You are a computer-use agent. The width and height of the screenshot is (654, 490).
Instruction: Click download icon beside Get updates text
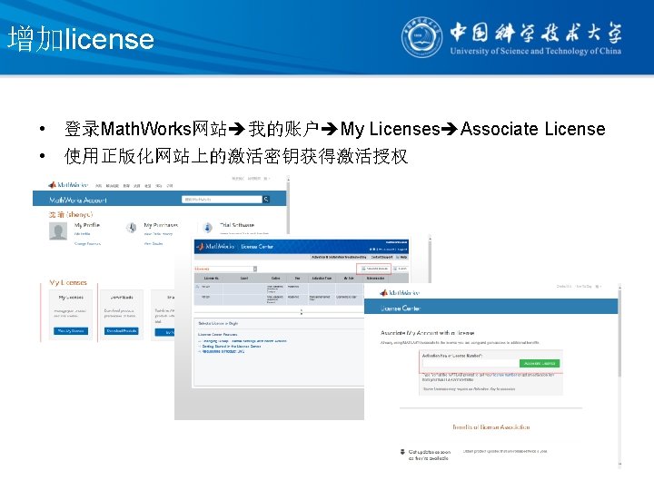click(x=402, y=452)
